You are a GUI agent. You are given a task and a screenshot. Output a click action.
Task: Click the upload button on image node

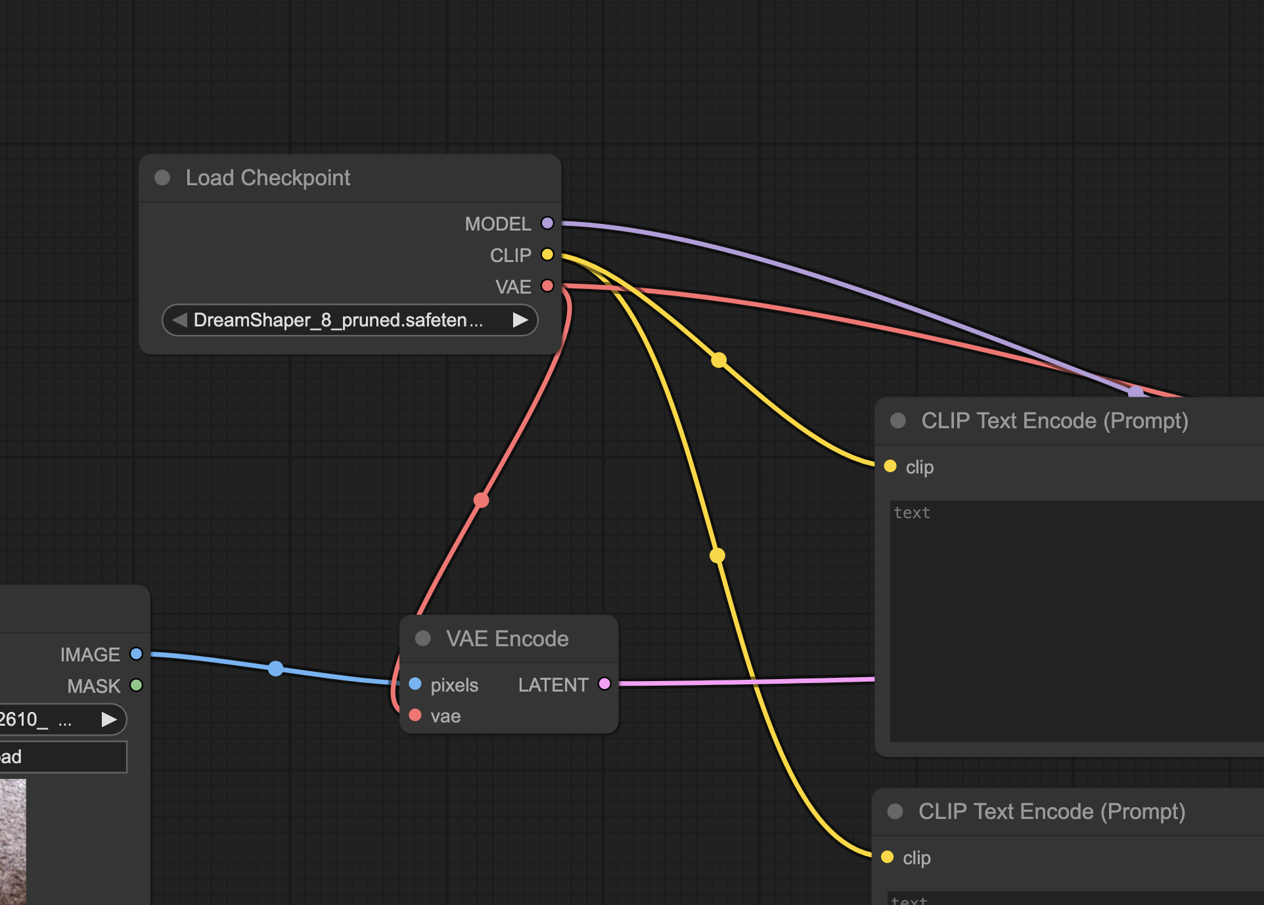(x=62, y=757)
